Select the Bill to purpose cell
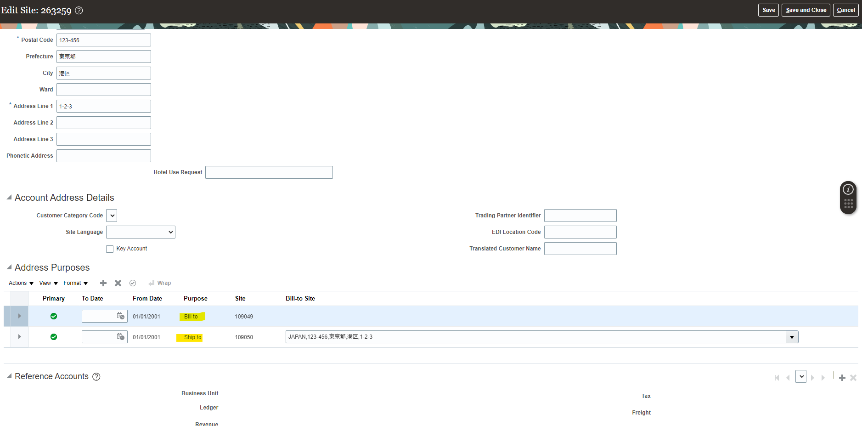 [x=191, y=317]
